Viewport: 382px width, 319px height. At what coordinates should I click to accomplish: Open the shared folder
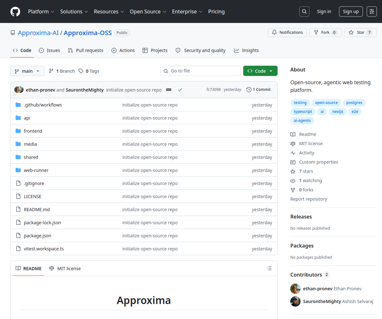coord(31,157)
